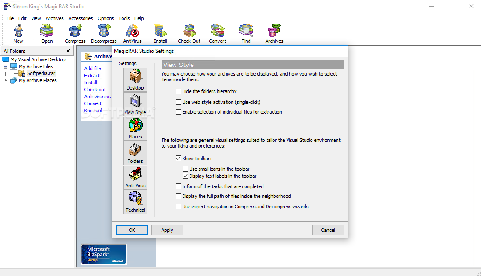Click the Check-Out toolbar icon
481x276 pixels.
[x=189, y=33]
